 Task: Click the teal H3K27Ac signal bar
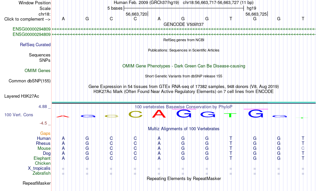pyautogui.click(x=184, y=103)
